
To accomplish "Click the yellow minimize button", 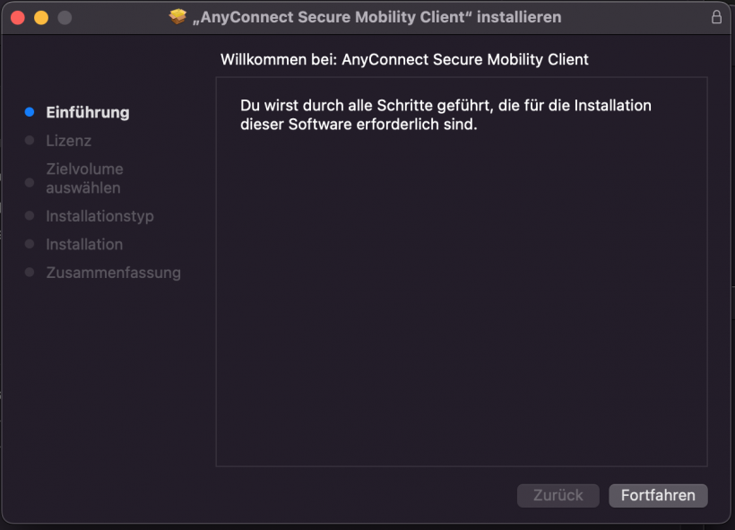I will coord(40,16).
